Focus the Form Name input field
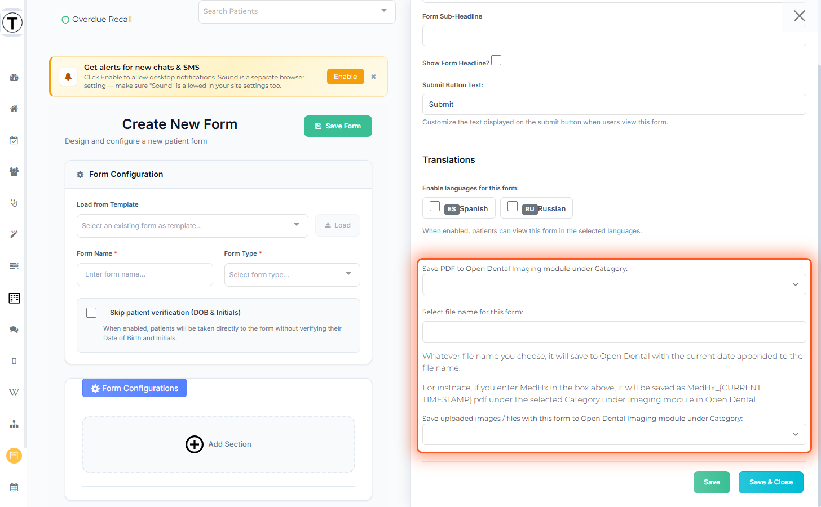Viewport: 821px width, 507px height. [x=145, y=275]
